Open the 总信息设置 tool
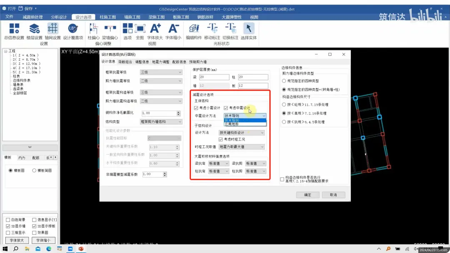 [x=14, y=32]
